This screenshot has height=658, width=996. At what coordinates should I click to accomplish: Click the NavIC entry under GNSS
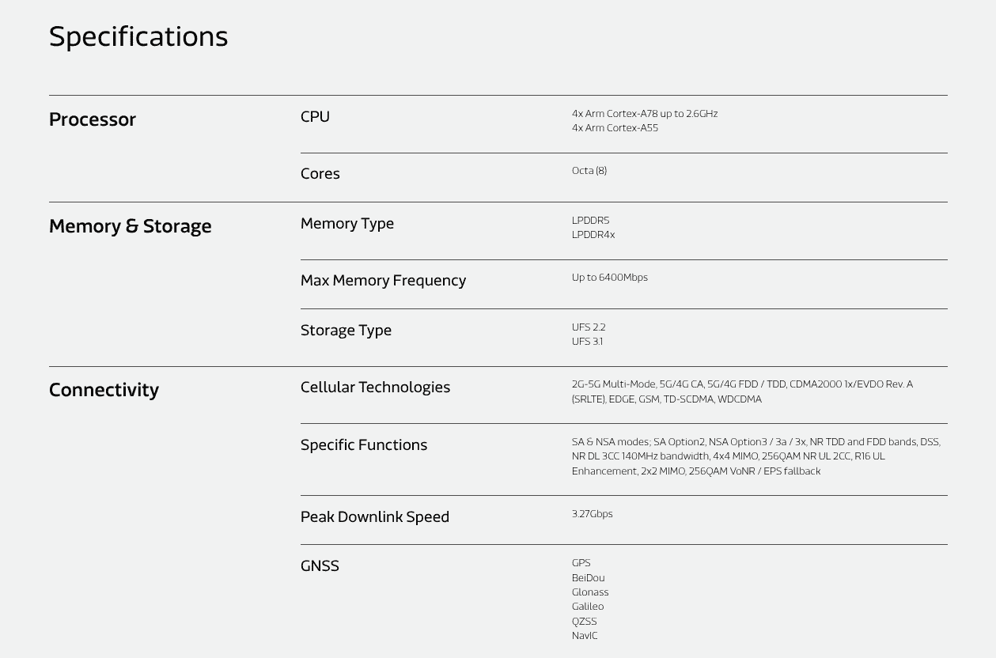coord(585,636)
